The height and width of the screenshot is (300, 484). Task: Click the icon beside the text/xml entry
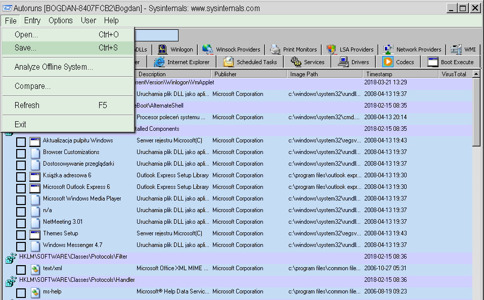pyautogui.click(x=35, y=269)
